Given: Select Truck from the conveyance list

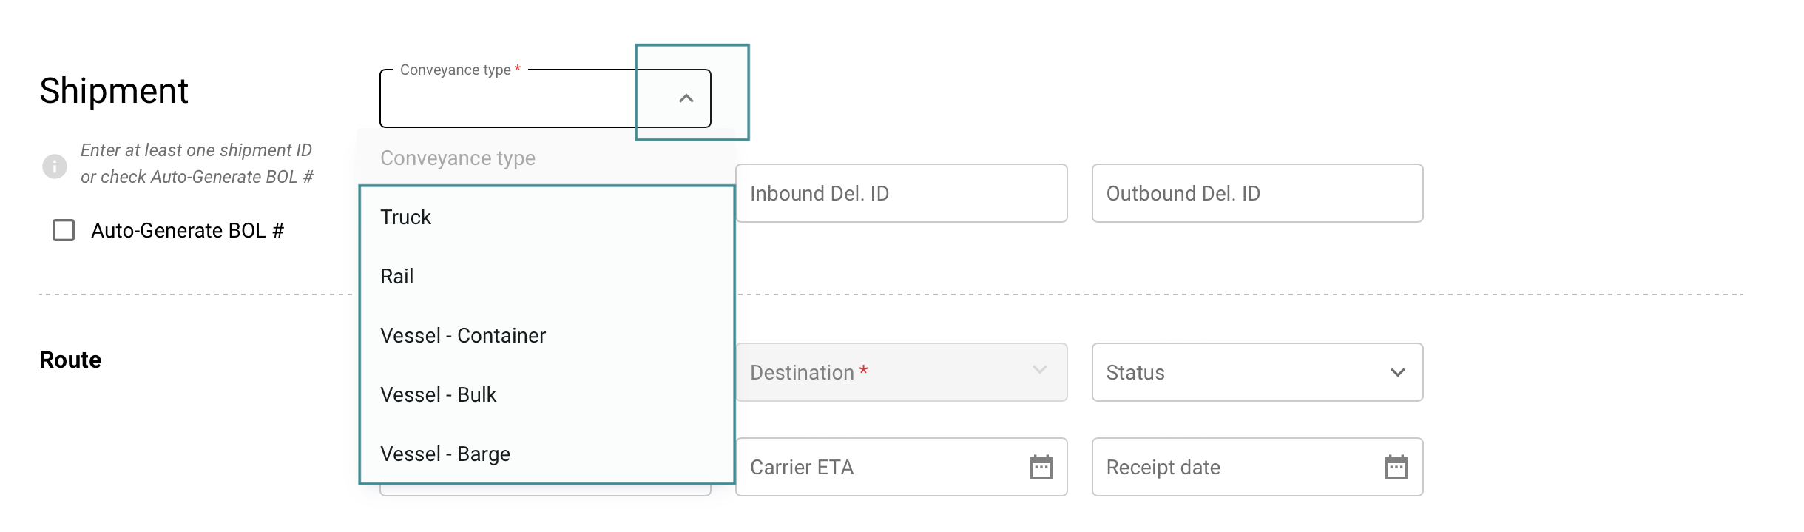Looking at the screenshot, I should click(405, 217).
